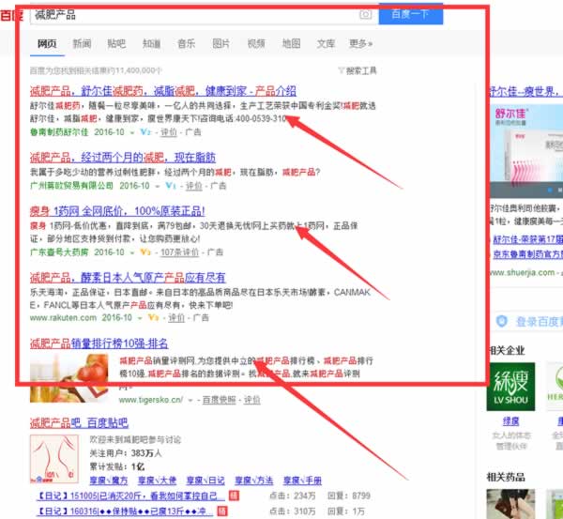Image resolution: width=563 pixels, height=519 pixels.
Task: Click the first 相关药品 product thumbnail
Action: point(510,504)
